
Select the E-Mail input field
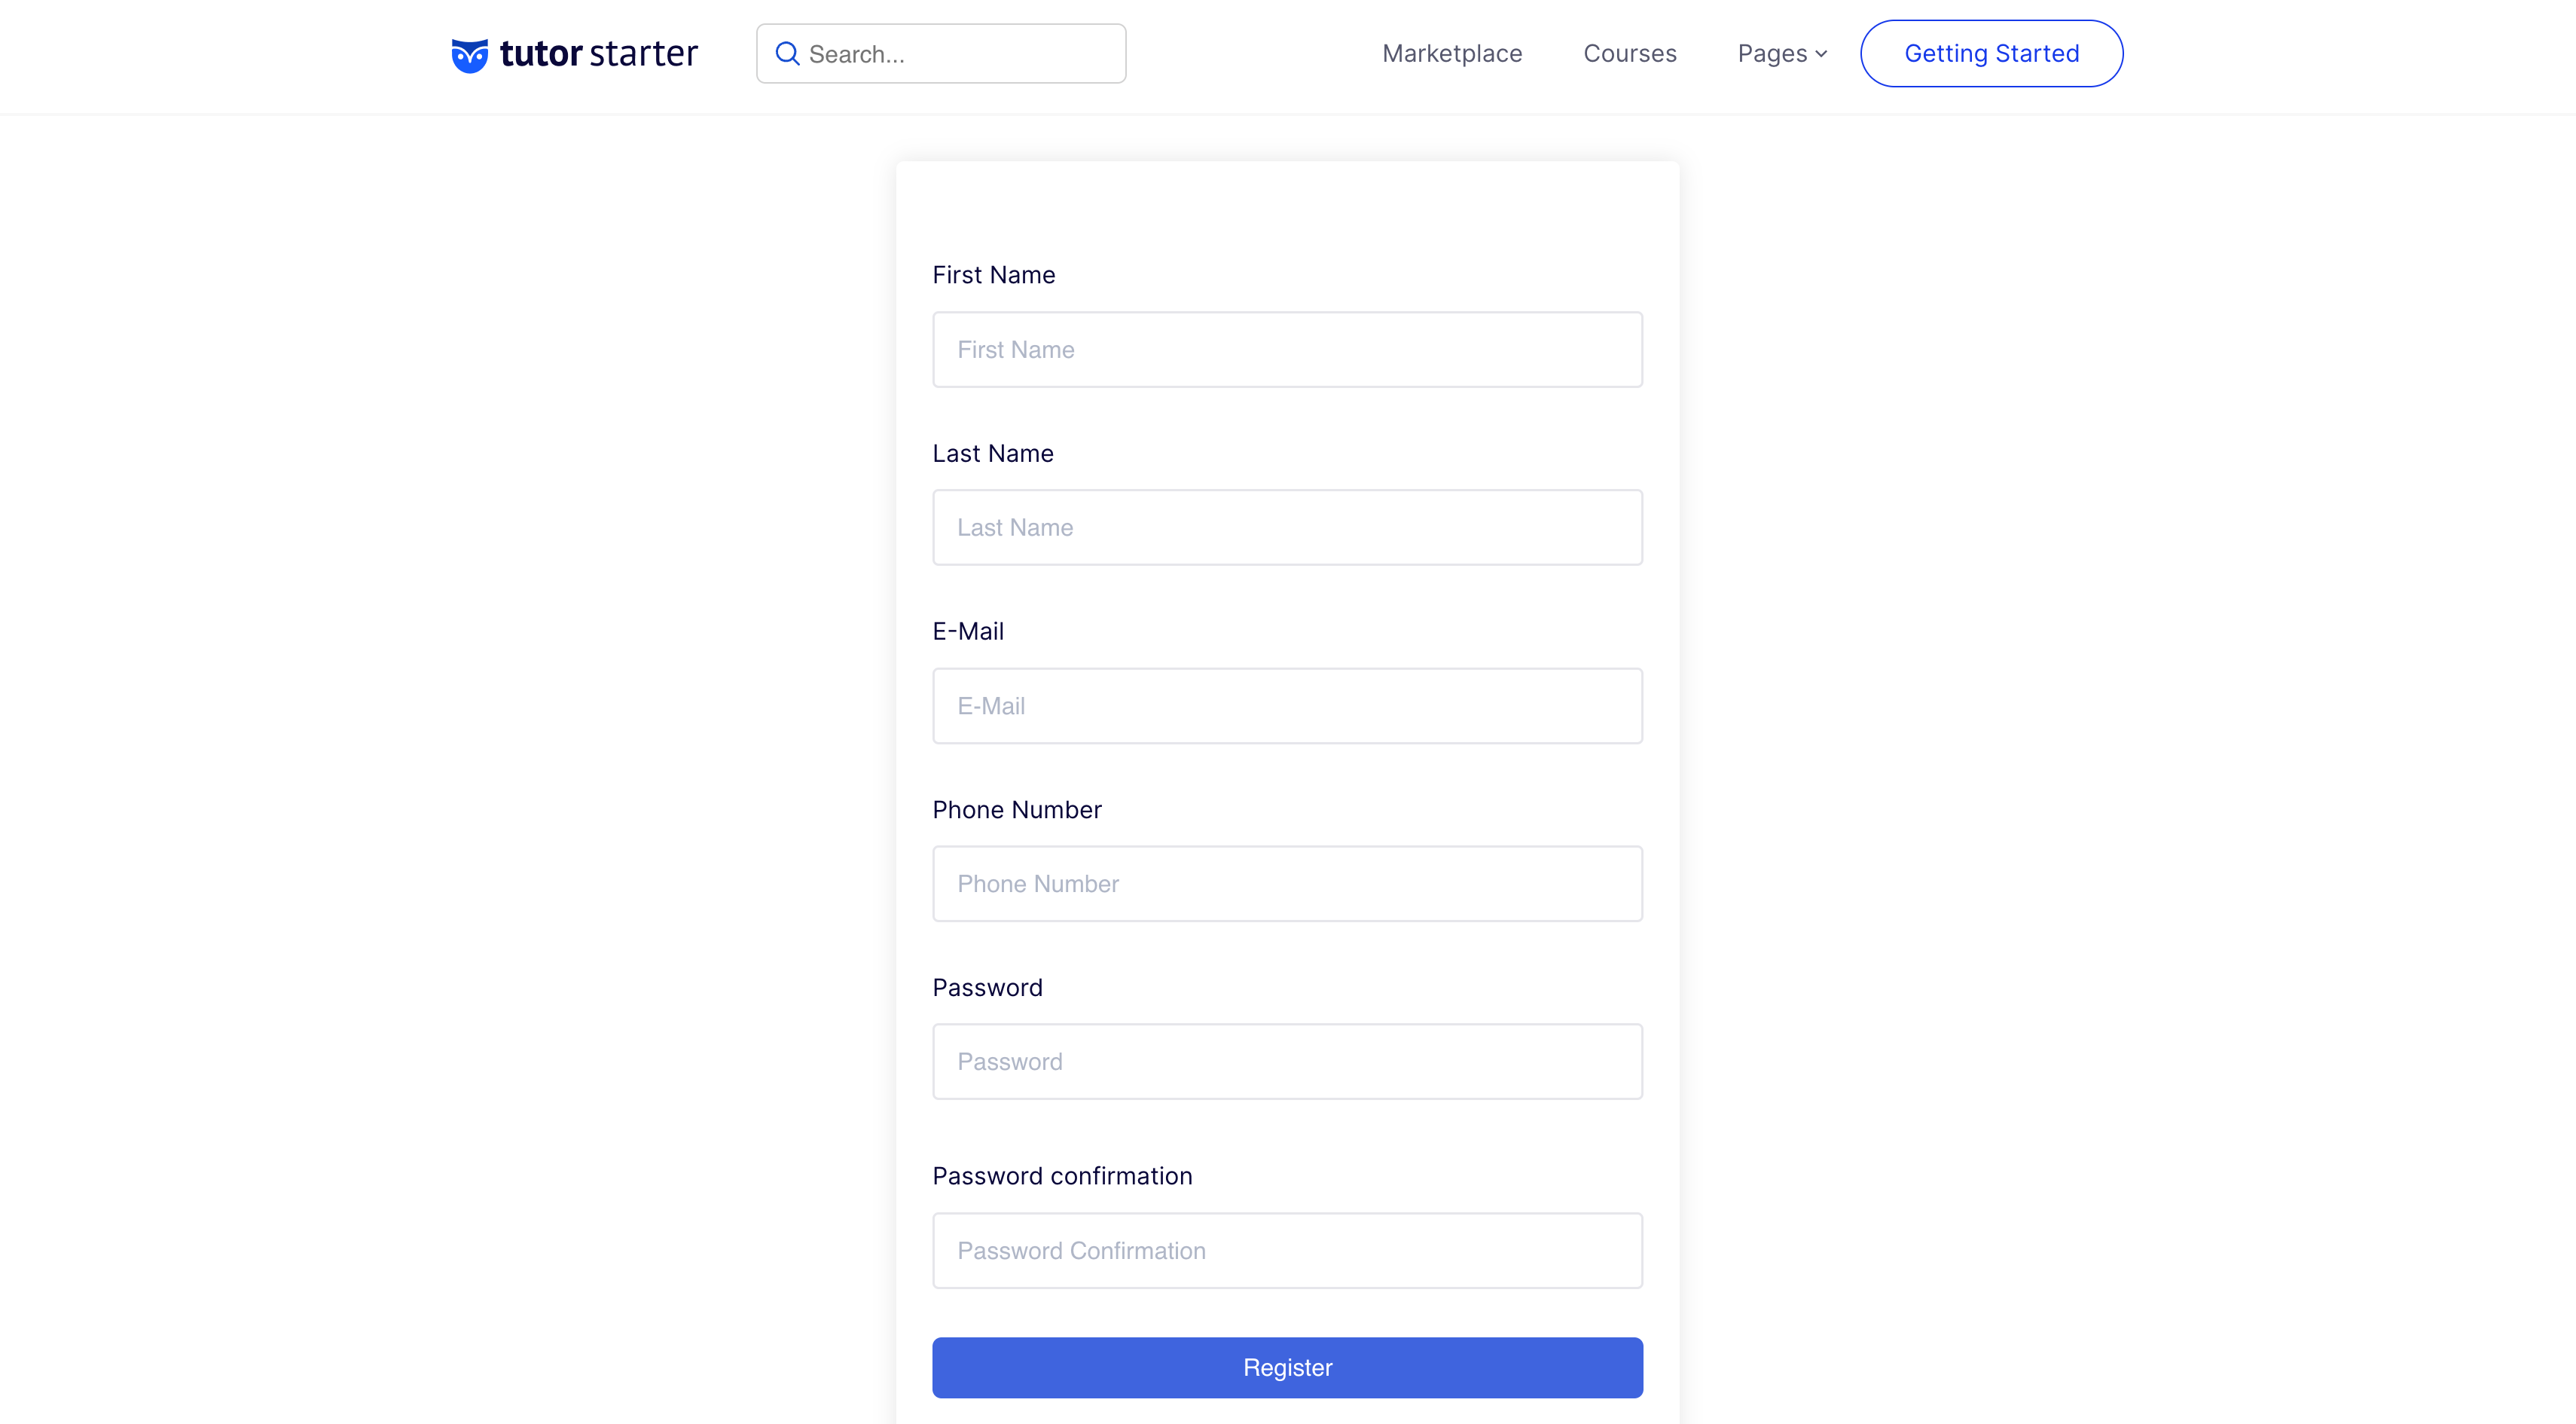(x=1287, y=706)
